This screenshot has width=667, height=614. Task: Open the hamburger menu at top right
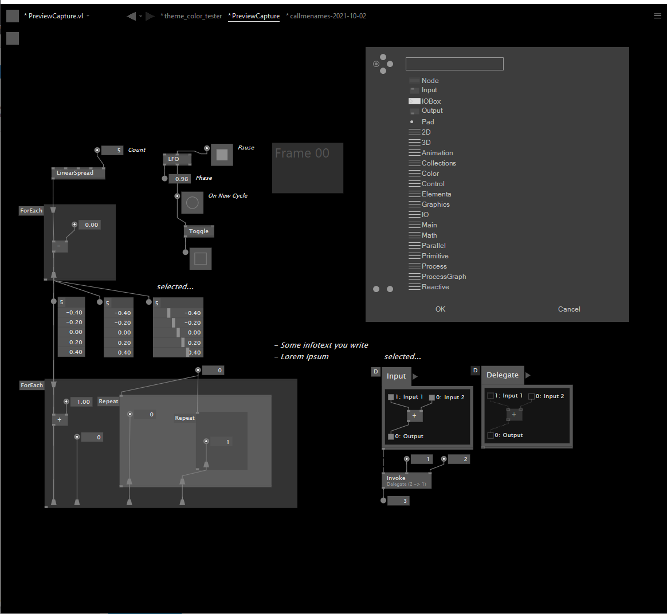click(657, 16)
